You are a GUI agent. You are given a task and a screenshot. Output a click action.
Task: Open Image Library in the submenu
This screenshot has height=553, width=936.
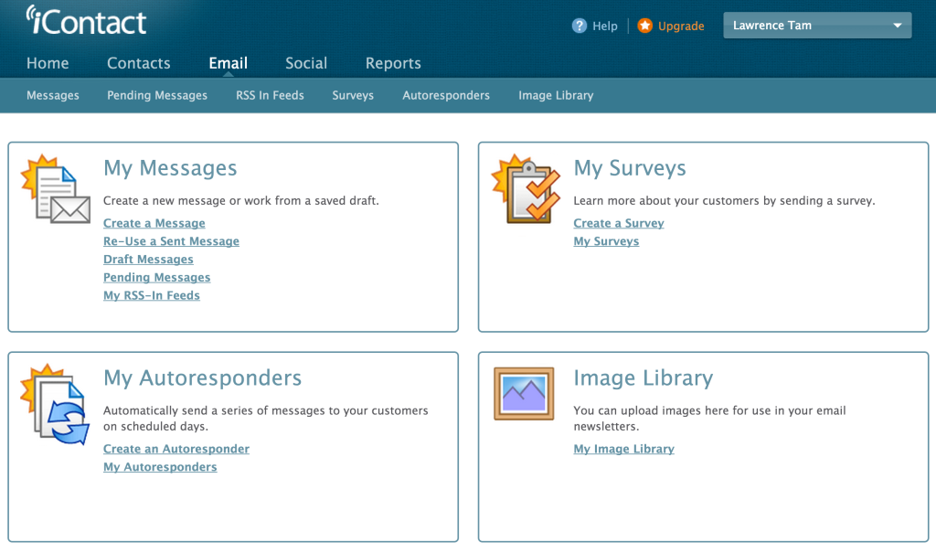coord(556,96)
